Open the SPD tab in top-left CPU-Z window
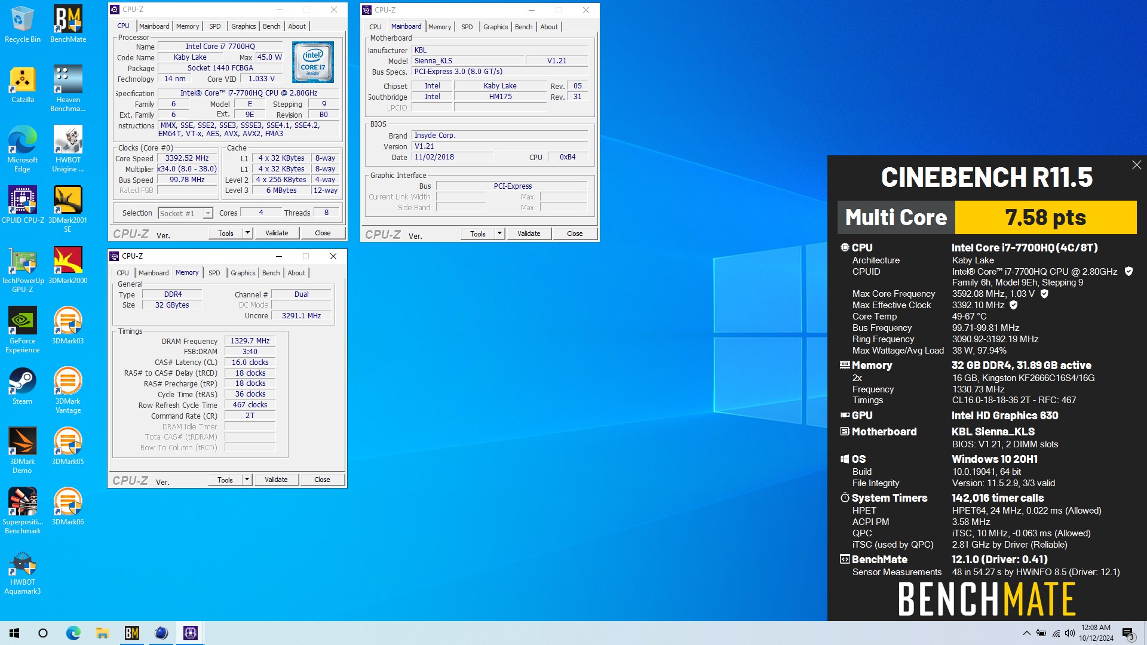1147x645 pixels. point(215,26)
